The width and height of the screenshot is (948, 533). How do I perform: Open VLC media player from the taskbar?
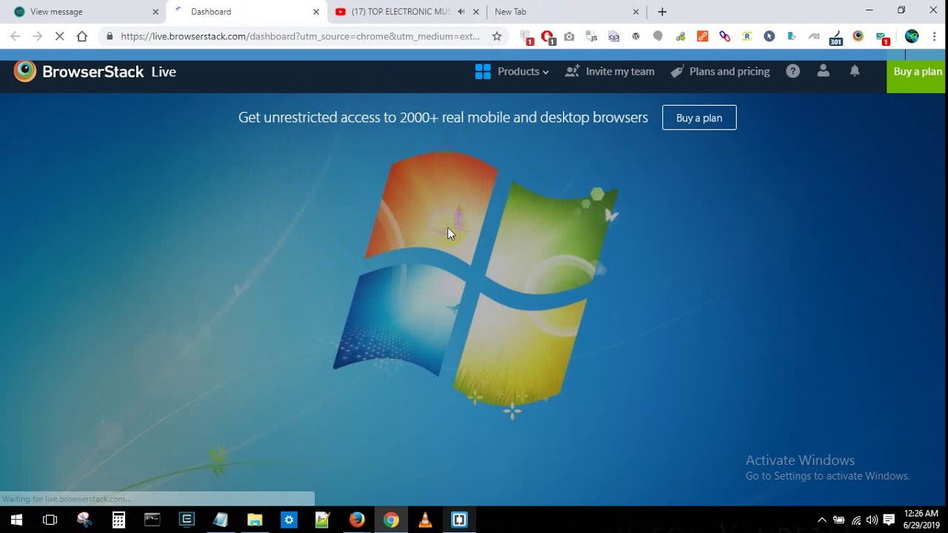(425, 520)
